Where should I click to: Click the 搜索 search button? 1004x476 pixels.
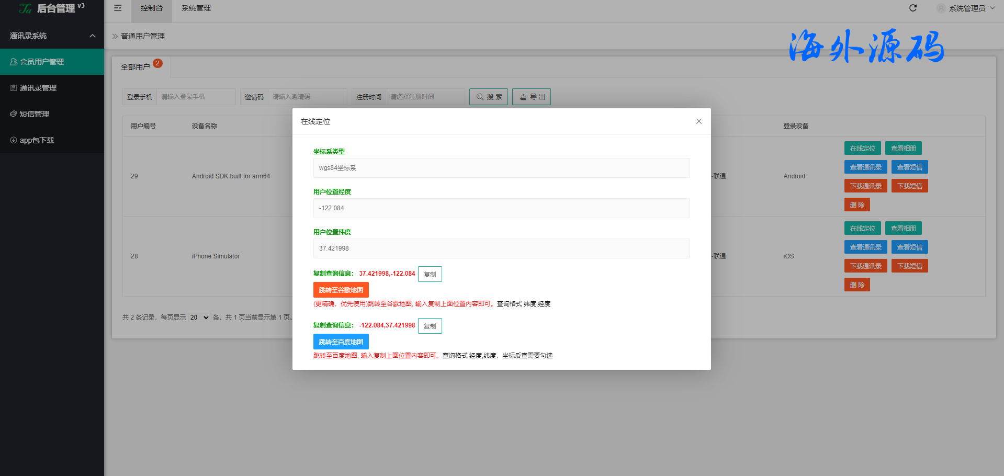[x=489, y=97]
